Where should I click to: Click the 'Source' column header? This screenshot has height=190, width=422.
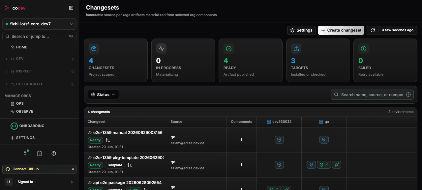tap(176, 122)
